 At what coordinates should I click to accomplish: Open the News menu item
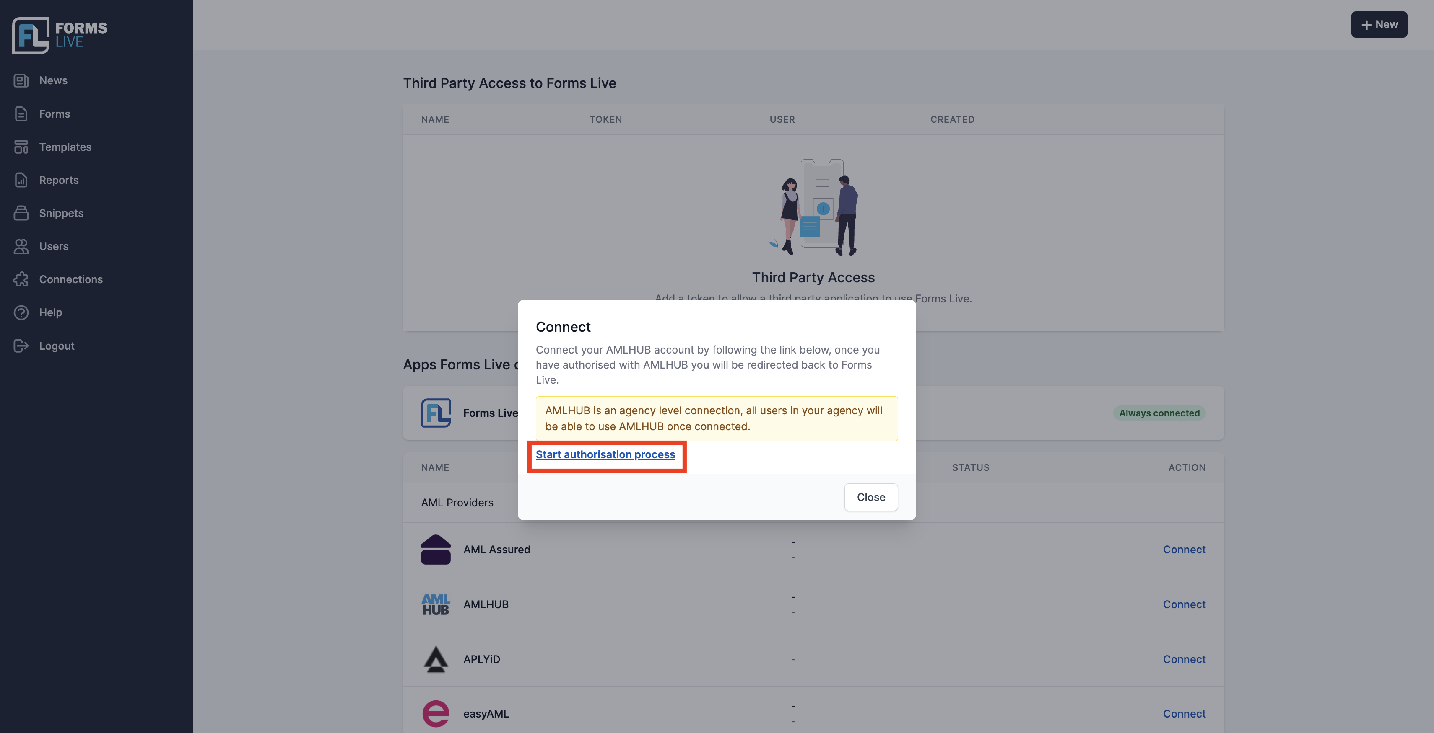(x=53, y=81)
